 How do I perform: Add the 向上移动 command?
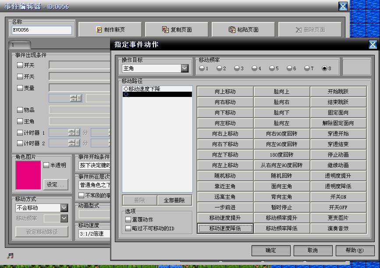(x=225, y=91)
